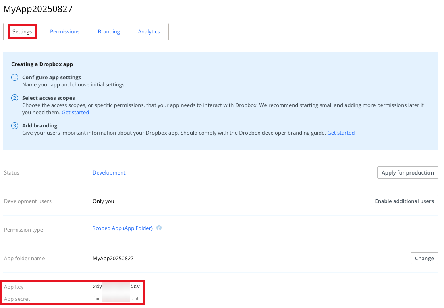View the Analytics tab
This screenshot has width=444, height=308.
point(149,31)
